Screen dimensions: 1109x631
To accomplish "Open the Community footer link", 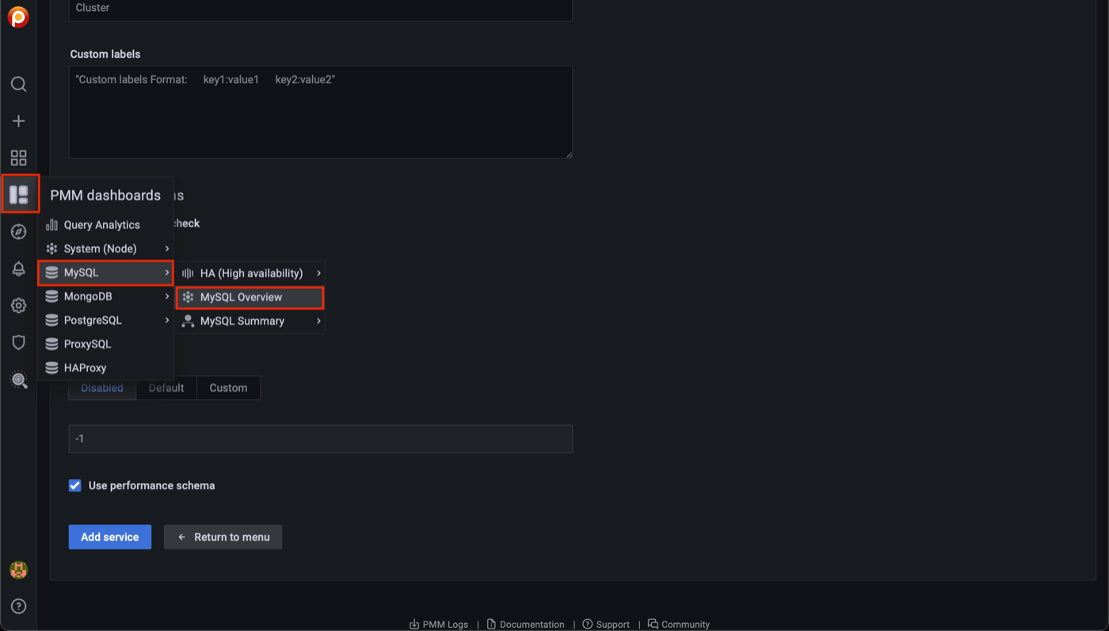I will [679, 624].
